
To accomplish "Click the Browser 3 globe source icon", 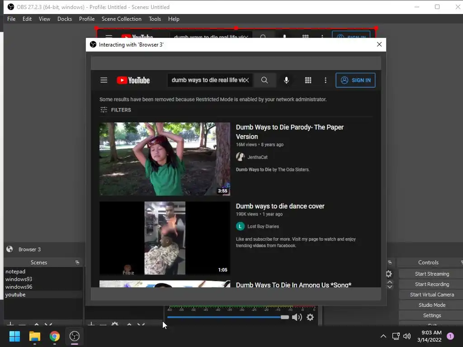I will pyautogui.click(x=9, y=249).
